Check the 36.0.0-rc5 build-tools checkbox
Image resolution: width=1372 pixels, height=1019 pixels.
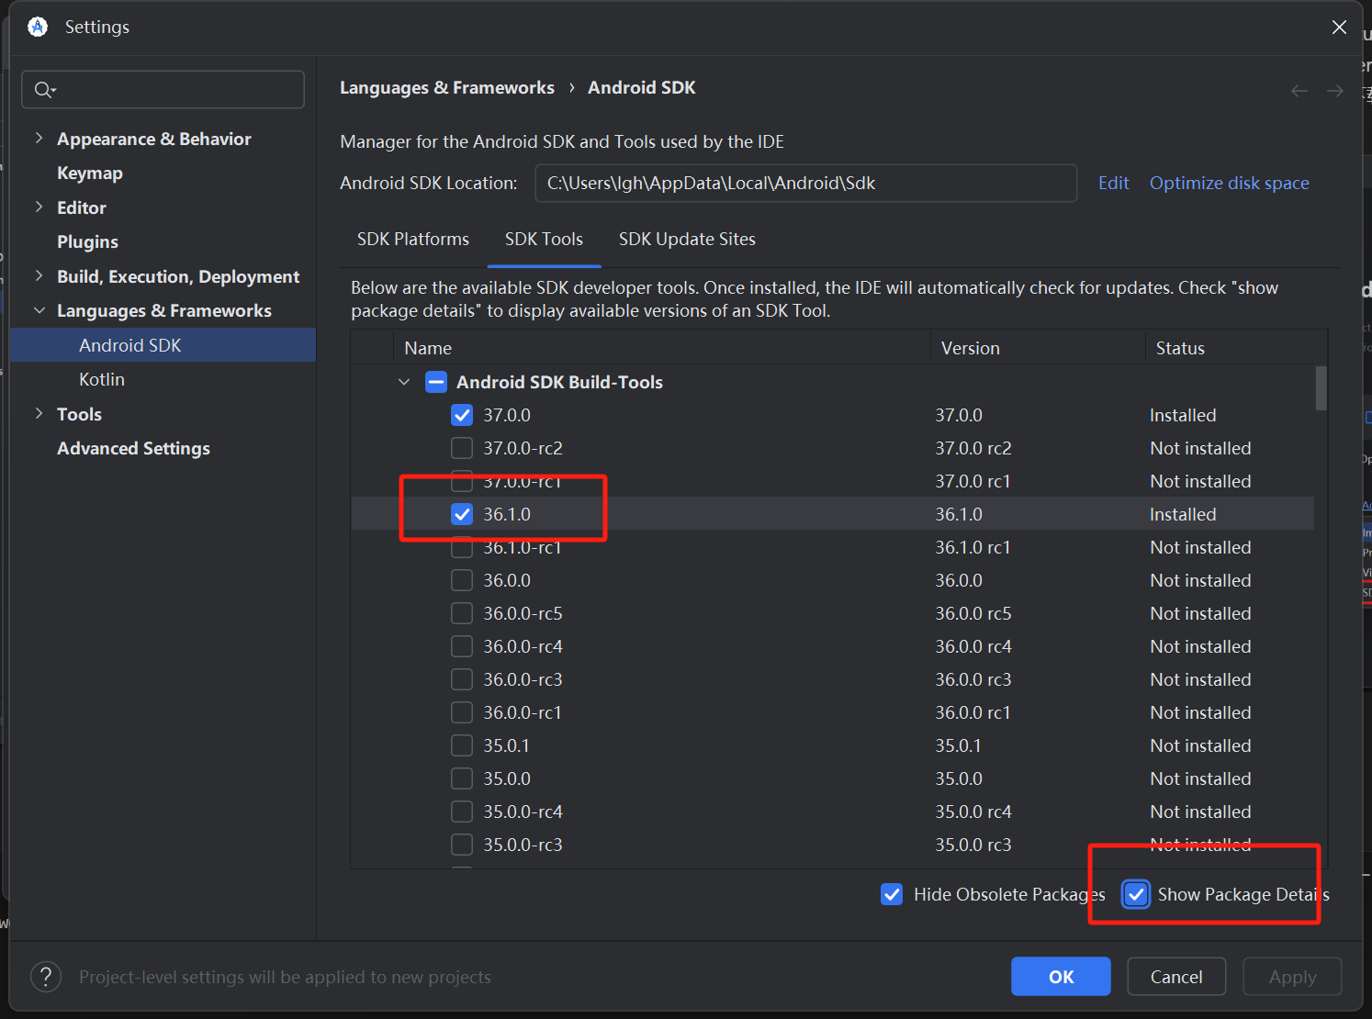coord(462,613)
